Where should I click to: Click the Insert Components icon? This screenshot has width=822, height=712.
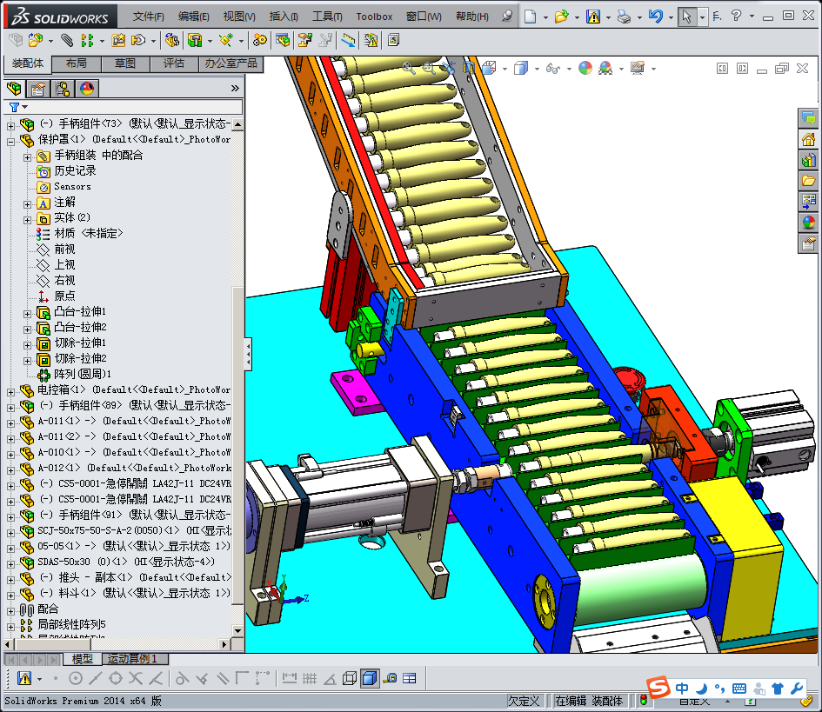pos(36,40)
